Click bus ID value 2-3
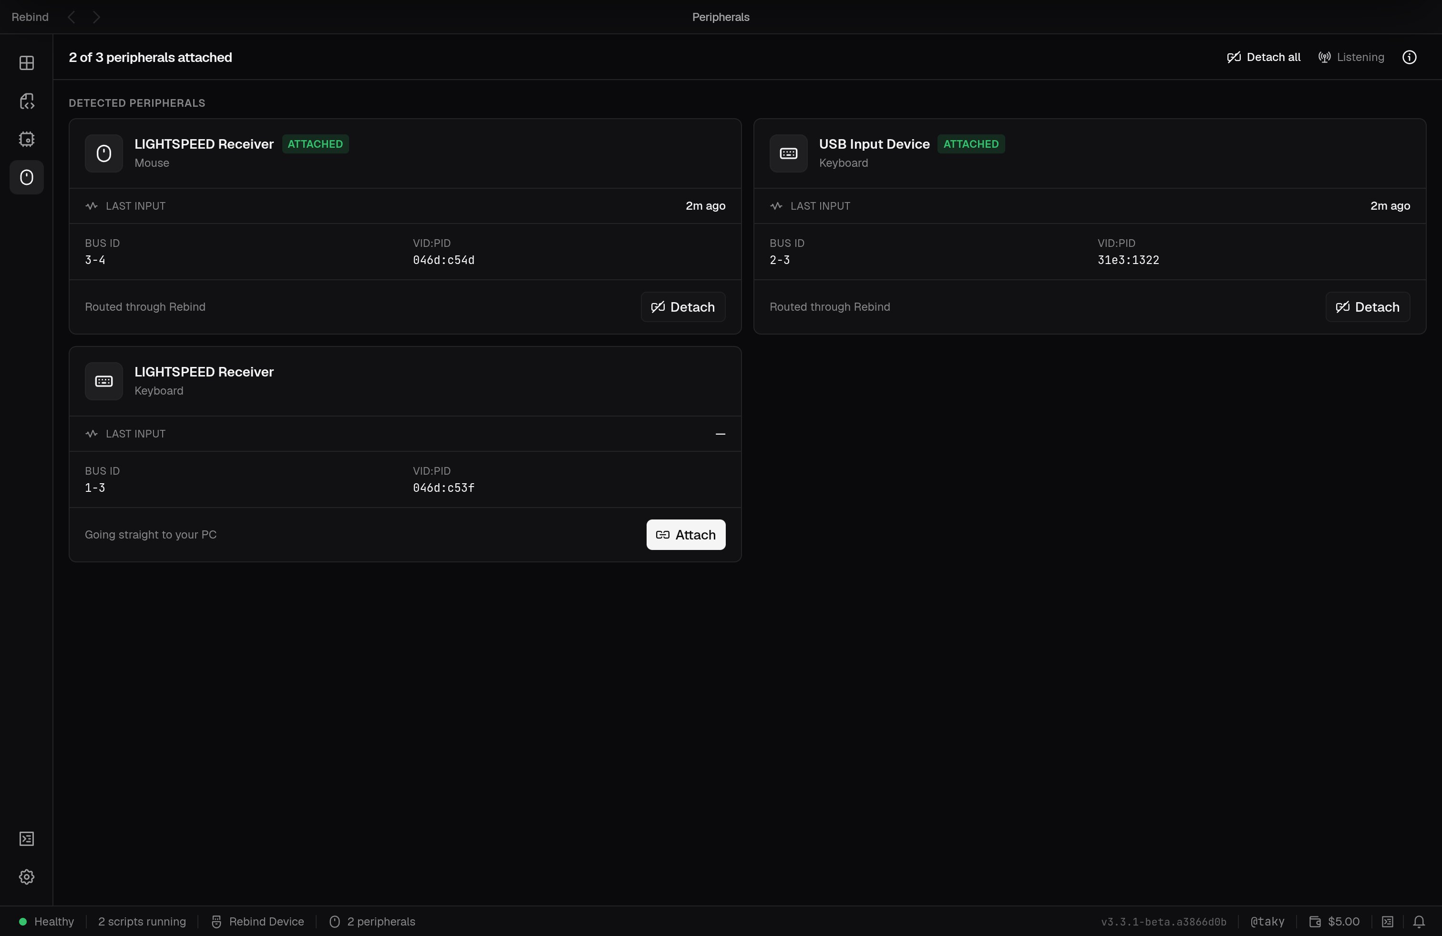This screenshot has height=936, width=1442. click(780, 260)
